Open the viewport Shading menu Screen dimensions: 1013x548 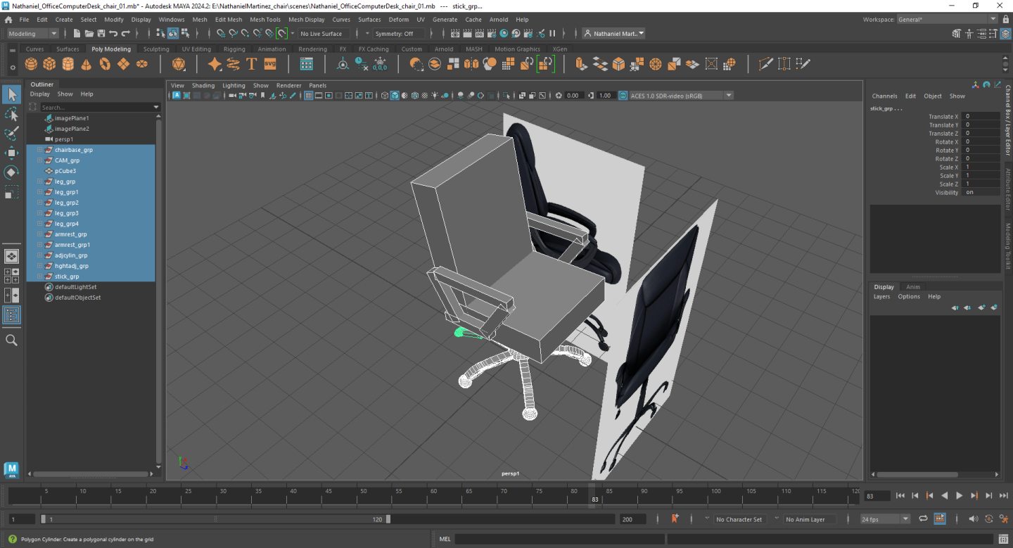tap(203, 86)
